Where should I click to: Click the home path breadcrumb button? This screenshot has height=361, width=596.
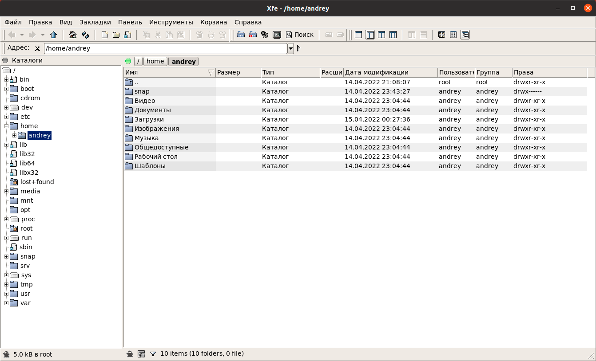(x=155, y=61)
